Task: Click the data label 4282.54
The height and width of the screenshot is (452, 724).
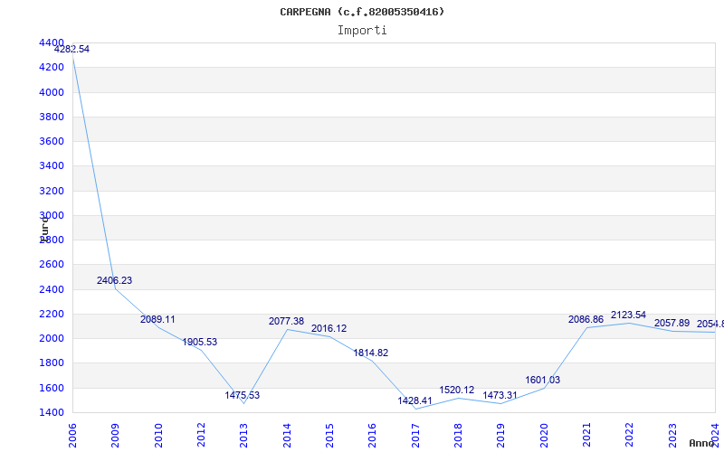Action: tap(72, 49)
